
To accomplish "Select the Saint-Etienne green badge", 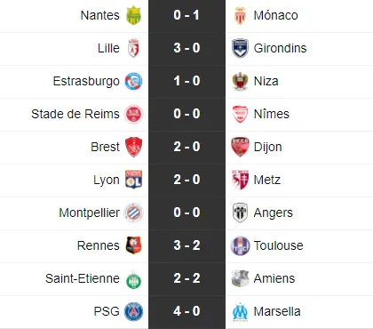I will pyautogui.click(x=133, y=279).
